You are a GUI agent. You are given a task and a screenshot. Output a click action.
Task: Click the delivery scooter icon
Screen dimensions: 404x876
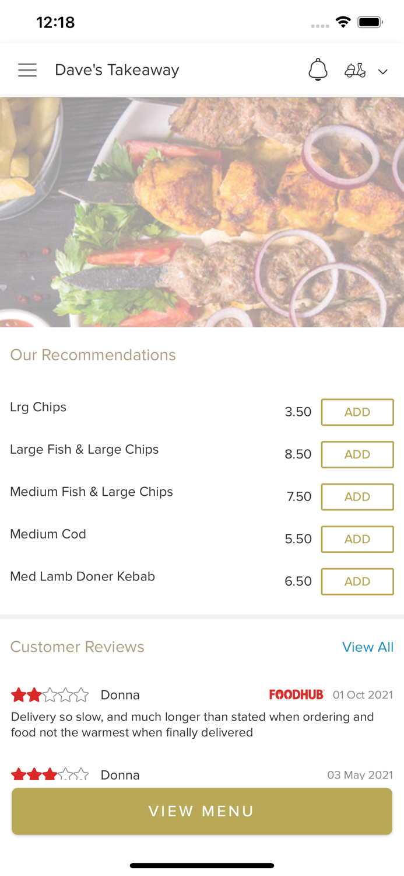355,71
